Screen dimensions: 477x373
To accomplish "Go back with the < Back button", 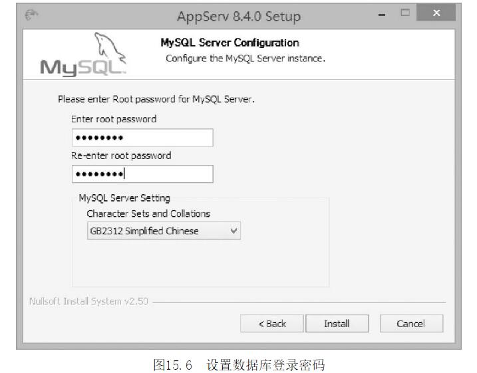I will pos(272,323).
